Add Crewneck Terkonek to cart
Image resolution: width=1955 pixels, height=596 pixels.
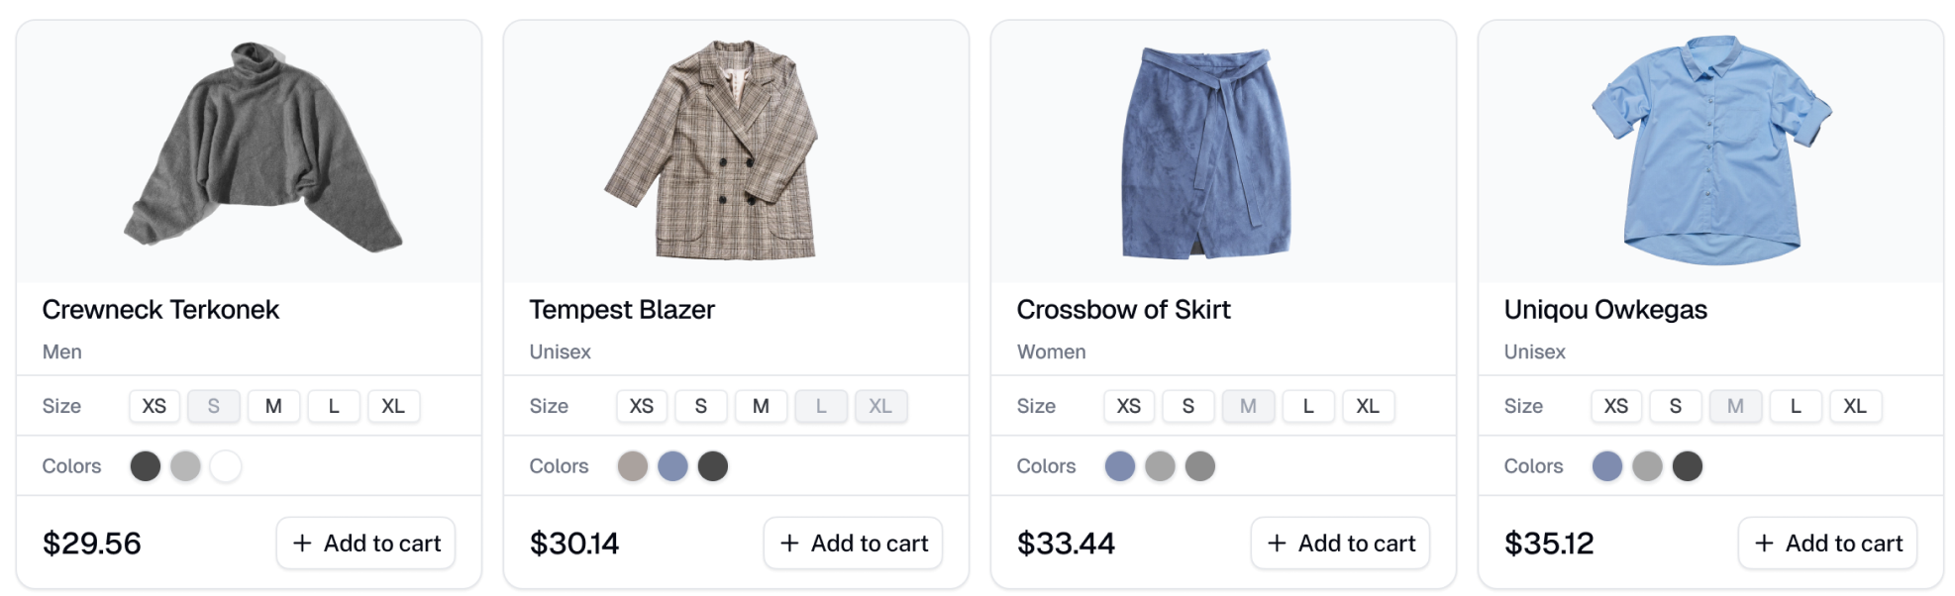pyautogui.click(x=365, y=544)
